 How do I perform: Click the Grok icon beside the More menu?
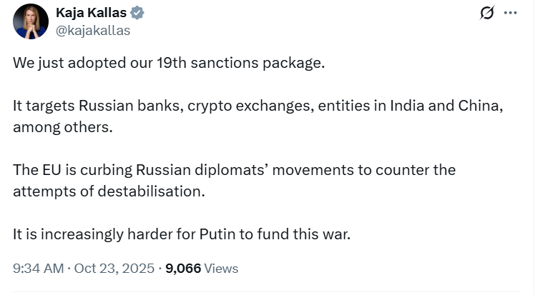point(487,14)
